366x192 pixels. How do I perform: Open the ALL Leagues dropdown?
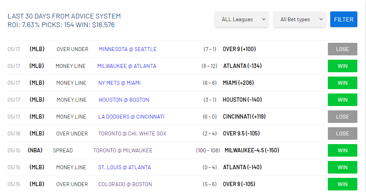[241, 19]
